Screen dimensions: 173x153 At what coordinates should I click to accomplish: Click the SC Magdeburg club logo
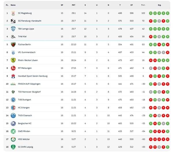[13, 13]
